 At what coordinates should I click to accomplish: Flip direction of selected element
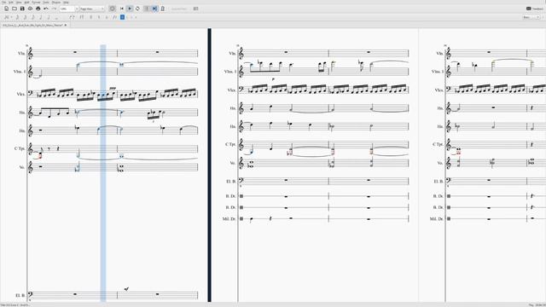click(x=114, y=17)
